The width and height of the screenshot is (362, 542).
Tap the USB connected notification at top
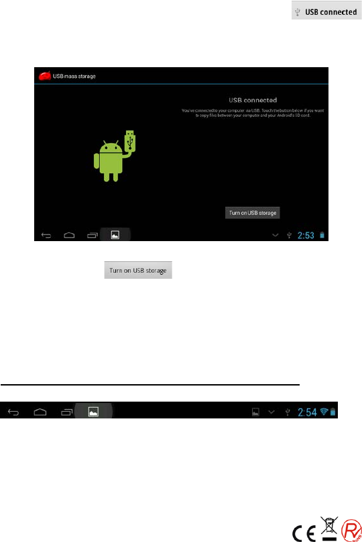[326, 10]
